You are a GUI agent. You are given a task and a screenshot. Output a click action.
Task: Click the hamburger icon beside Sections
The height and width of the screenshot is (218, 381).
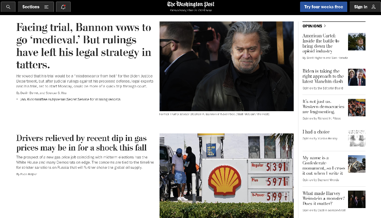point(46,7)
